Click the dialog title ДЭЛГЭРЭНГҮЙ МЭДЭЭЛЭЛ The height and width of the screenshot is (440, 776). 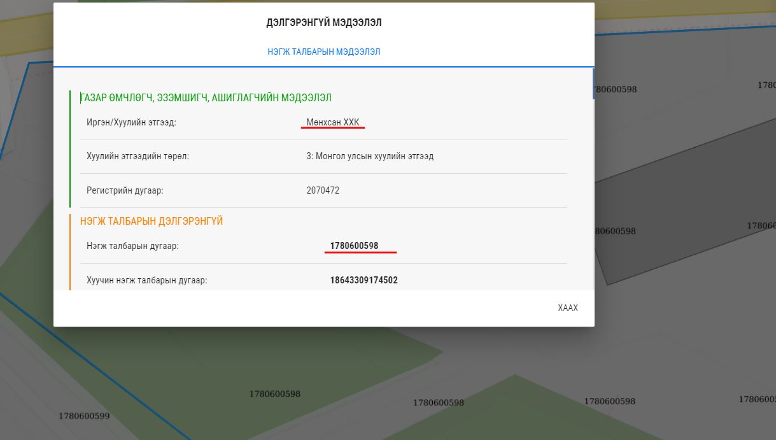pos(323,23)
